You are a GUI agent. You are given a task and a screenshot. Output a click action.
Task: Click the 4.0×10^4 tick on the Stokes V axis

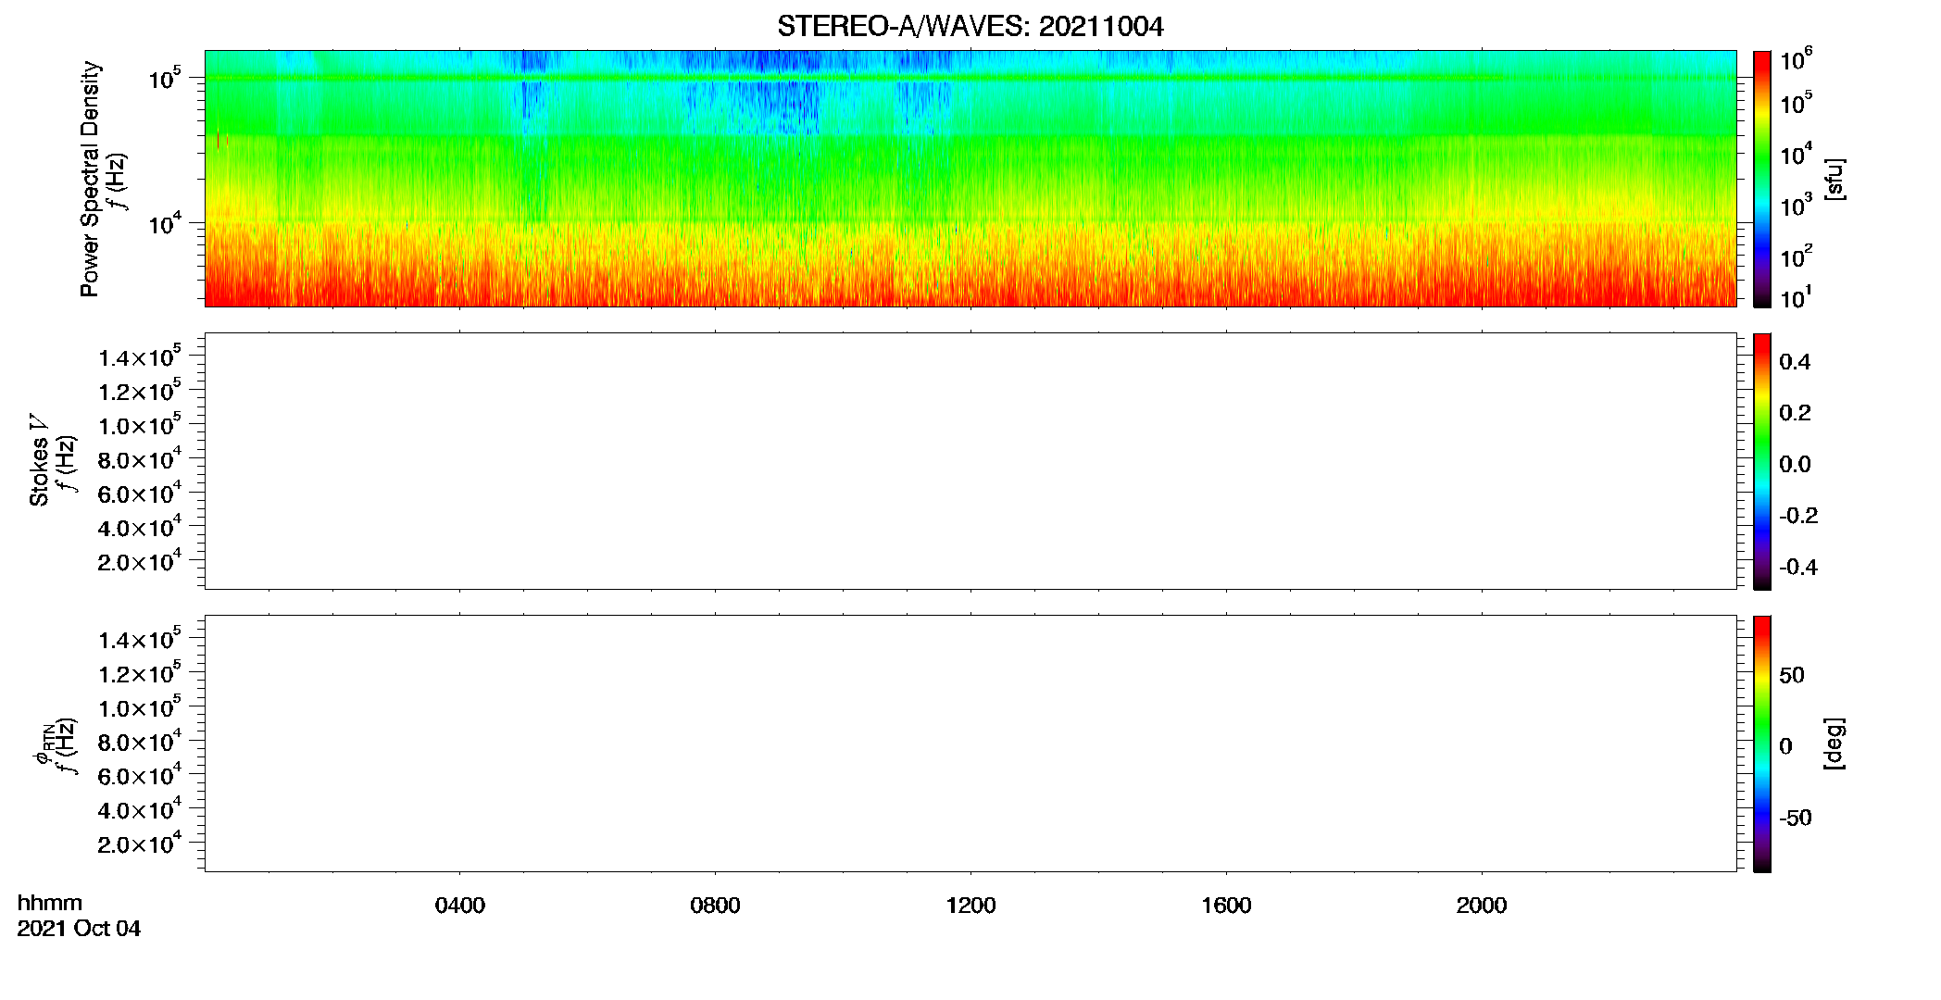[x=139, y=526]
